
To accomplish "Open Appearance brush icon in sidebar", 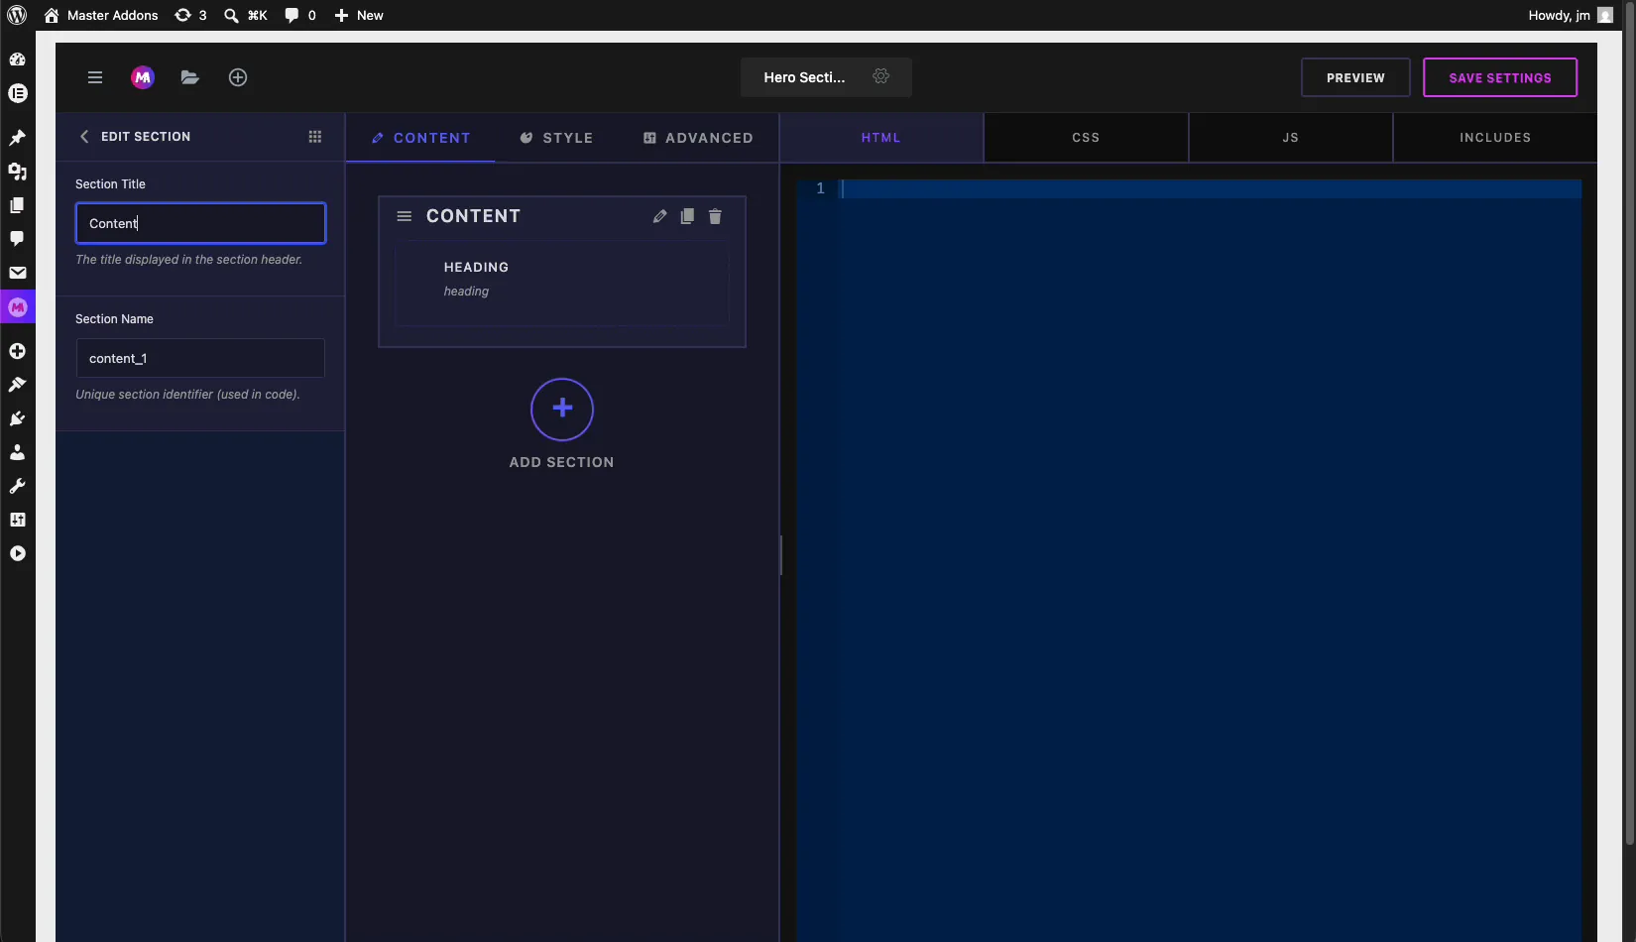I will 17,385.
